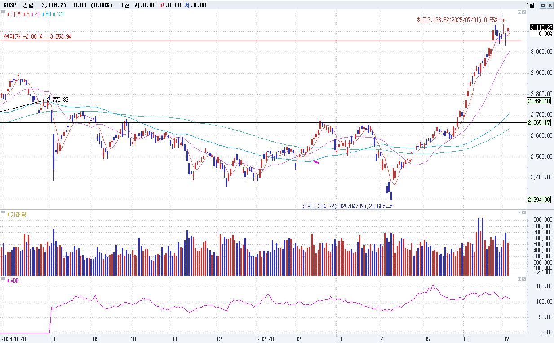Screen dimensions: 554x343
Task: Click the KOSPI 종합 title text
Action: point(19,5)
